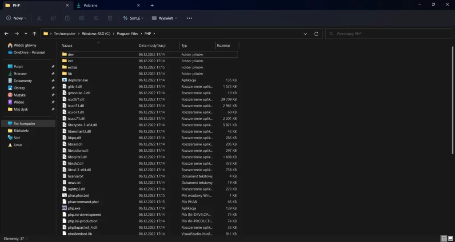This screenshot has height=242, width=455.
Task: Select the php.exe file
Action: tap(149, 208)
